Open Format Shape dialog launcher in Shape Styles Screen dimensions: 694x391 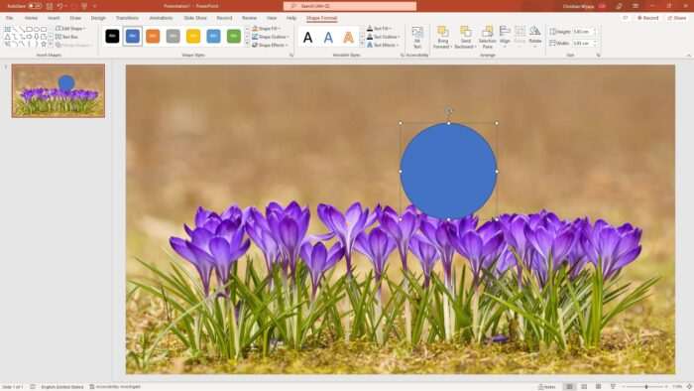tap(291, 56)
